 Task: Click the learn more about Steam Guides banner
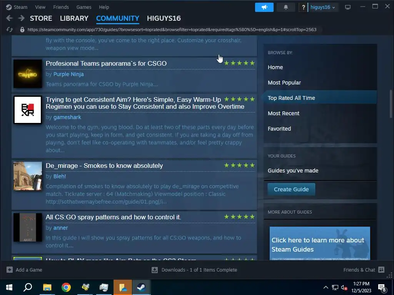[x=320, y=243]
